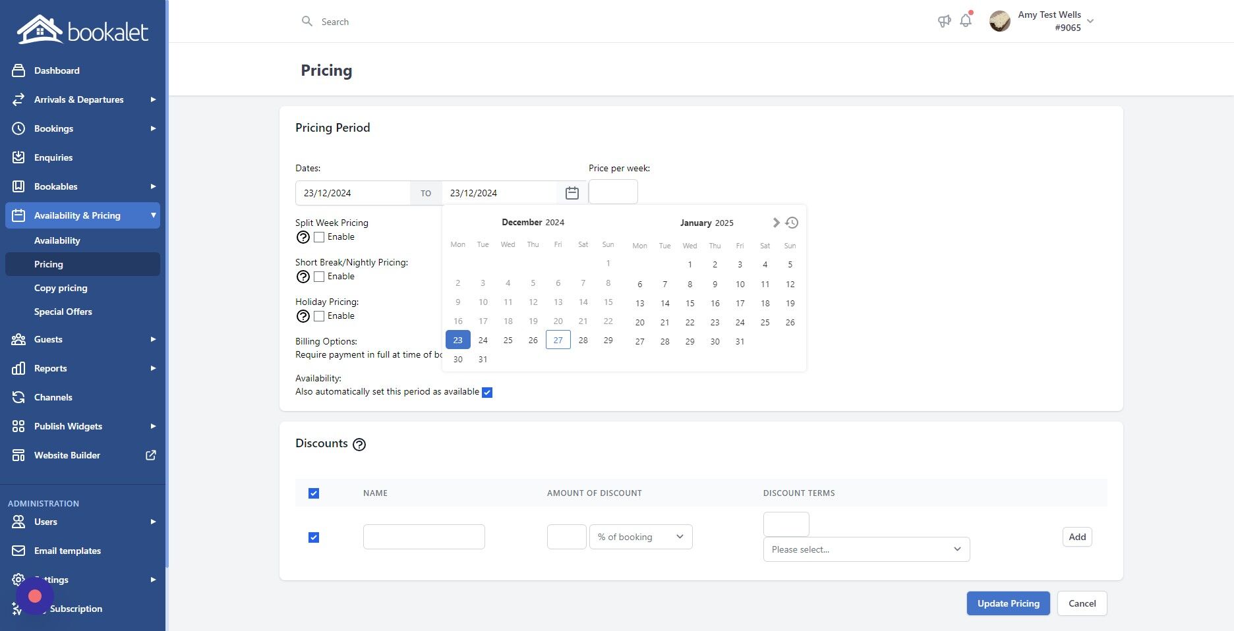Click the Availability & Pricing calendar icon

point(18,215)
